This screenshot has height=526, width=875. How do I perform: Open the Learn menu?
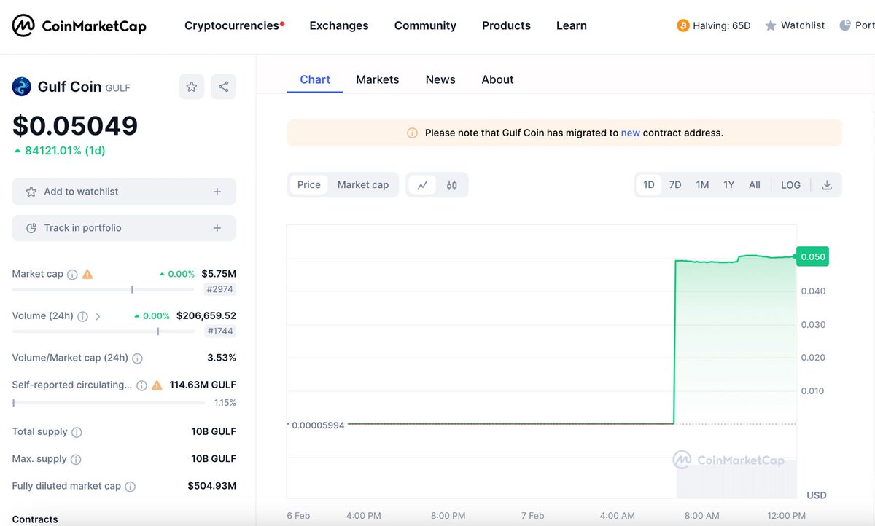point(572,25)
